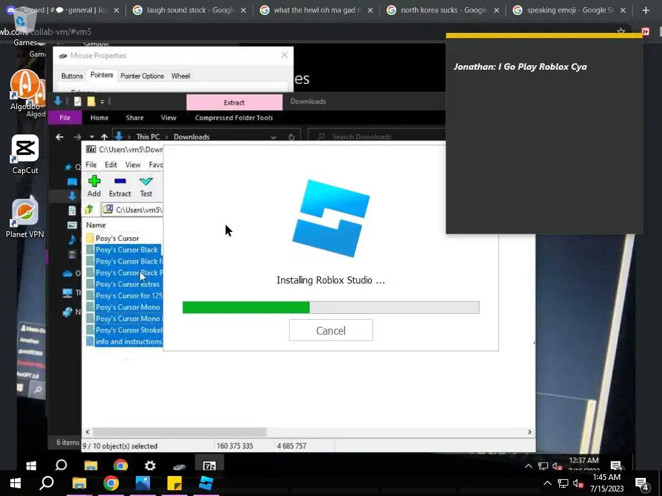Expand the address bar history dropdown
The width and height of the screenshot is (662, 496).
pos(273,137)
